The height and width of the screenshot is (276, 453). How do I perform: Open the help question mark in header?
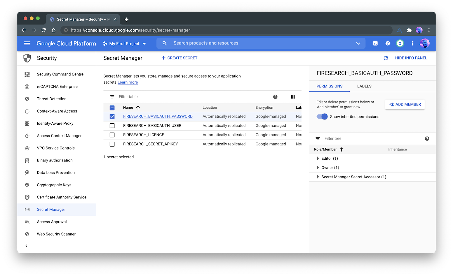tap(388, 43)
